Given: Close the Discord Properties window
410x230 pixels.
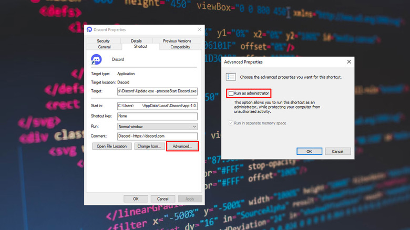Looking at the screenshot, I should (199, 30).
